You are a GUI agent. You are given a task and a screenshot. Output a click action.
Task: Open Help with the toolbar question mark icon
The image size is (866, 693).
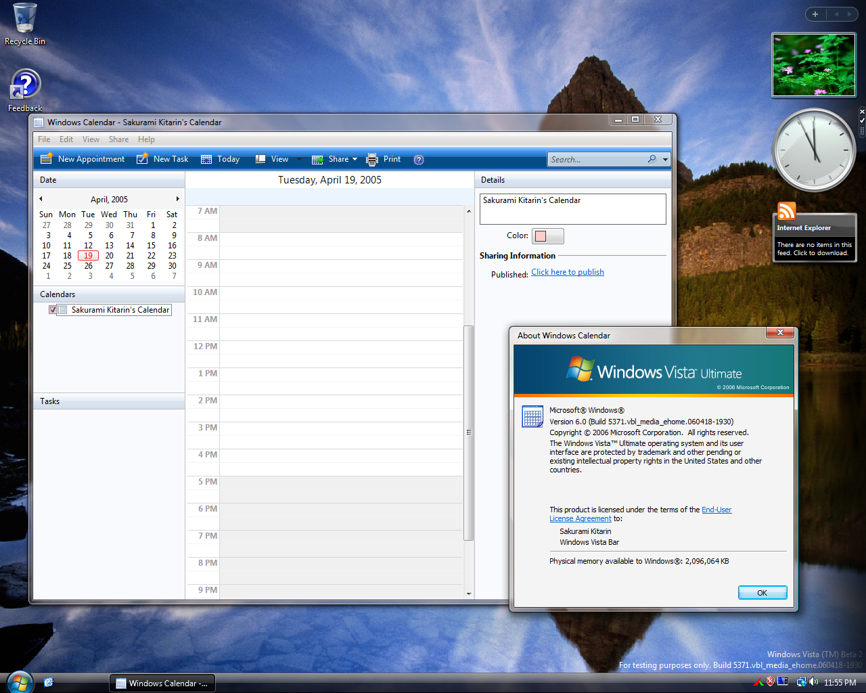419,160
